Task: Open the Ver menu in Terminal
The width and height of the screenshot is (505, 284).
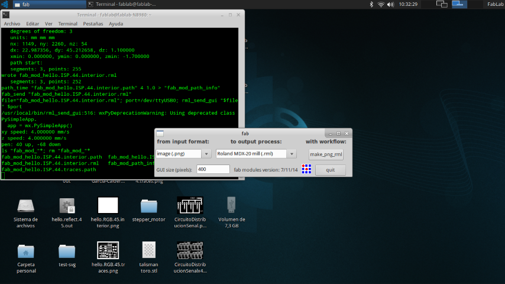Action: click(x=48, y=24)
